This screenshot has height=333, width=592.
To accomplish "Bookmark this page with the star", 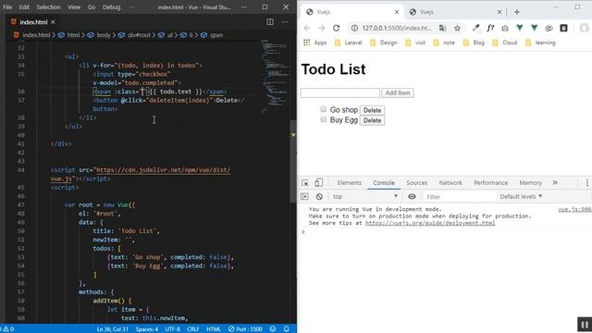I will click(457, 28).
